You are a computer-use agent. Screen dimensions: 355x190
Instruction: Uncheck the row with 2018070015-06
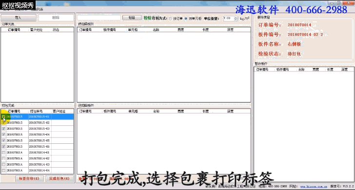[3, 146]
